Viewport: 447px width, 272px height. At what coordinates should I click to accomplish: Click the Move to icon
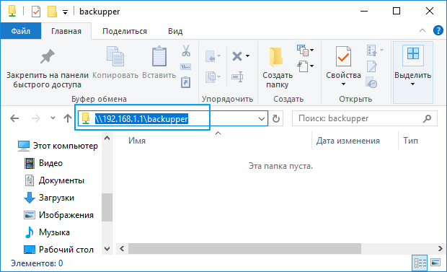point(211,56)
